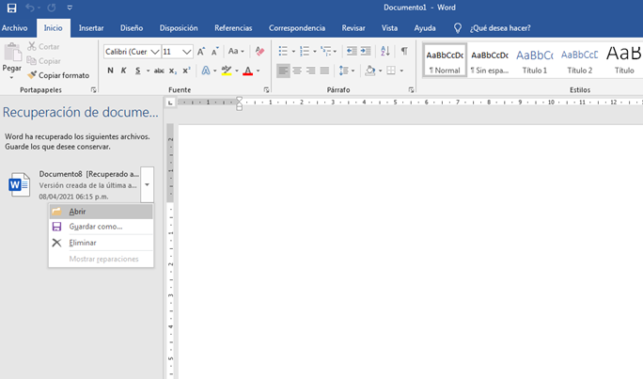Click the Documento8 Word file icon
This screenshot has width=643, height=379.
(x=20, y=184)
